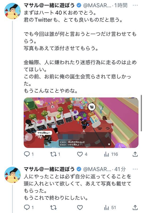Click the verified badge on first tweet
Screen dimensions: 143x213
point(79,5)
